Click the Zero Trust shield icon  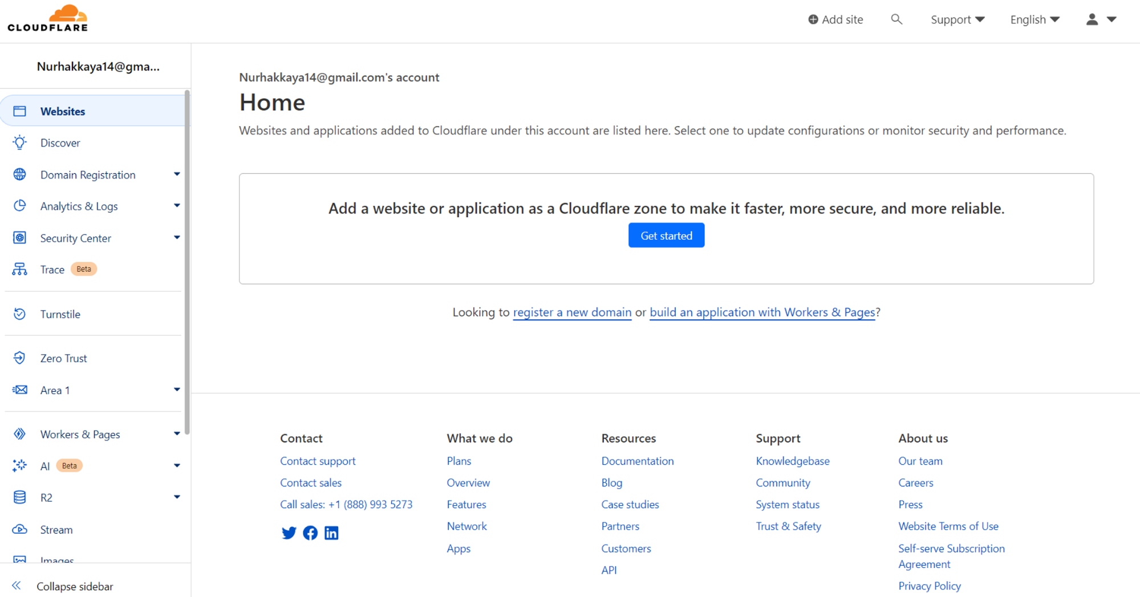[19, 358]
